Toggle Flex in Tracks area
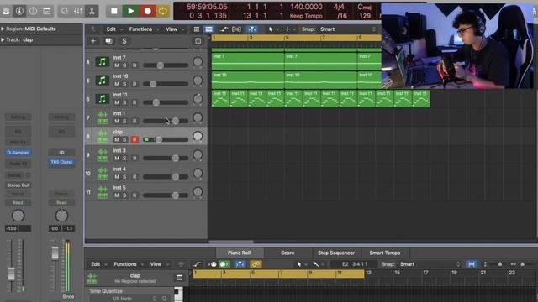 [236, 29]
